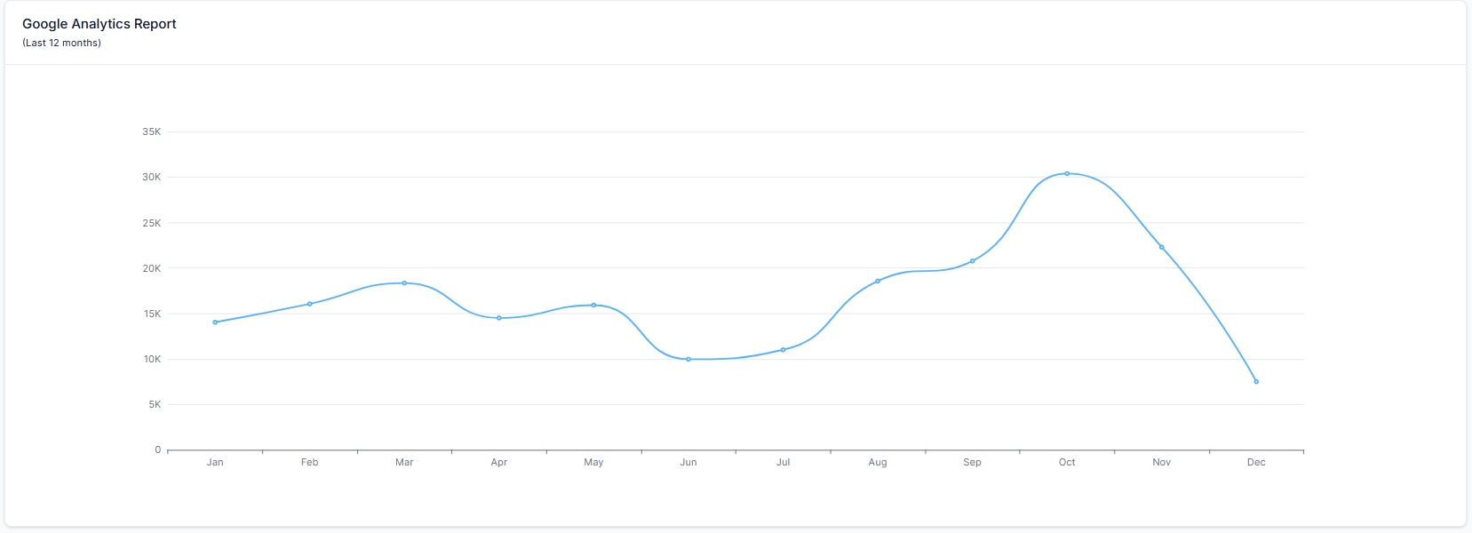1472x533 pixels.
Task: Select the December data point at line end
Action: tap(1256, 382)
